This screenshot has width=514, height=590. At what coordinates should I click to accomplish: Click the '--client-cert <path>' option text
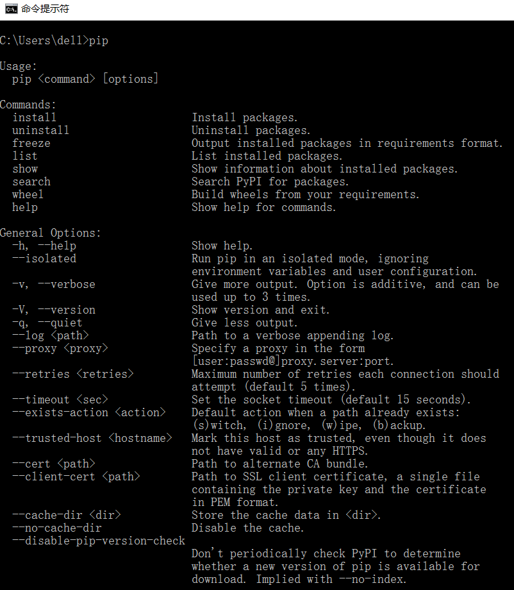point(76,476)
